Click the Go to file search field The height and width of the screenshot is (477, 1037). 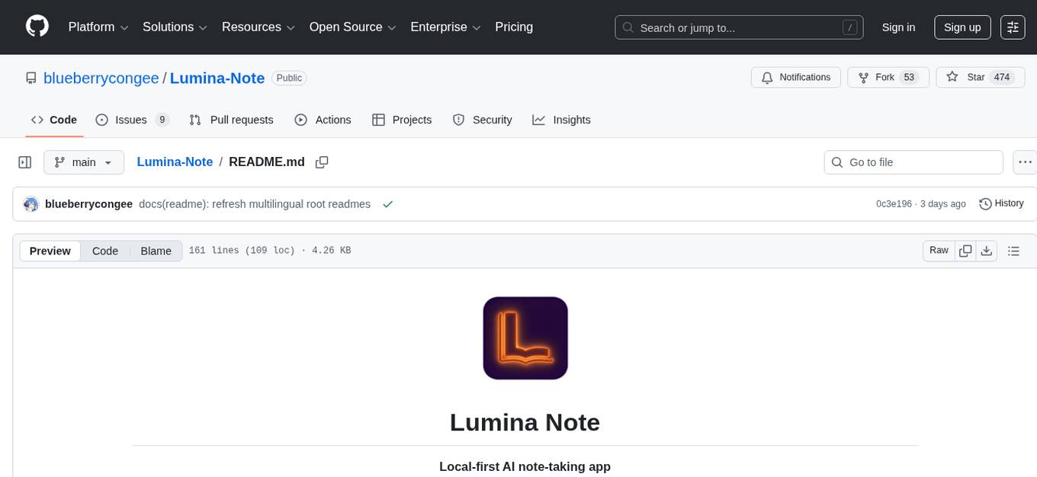[x=913, y=162]
